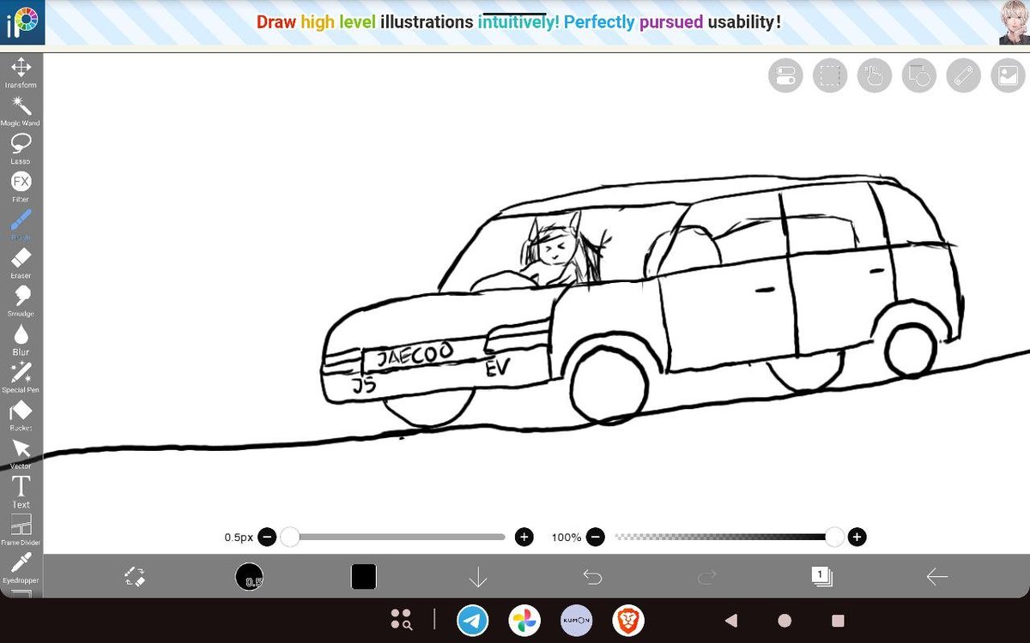Launch Brave browser from the taskbar

click(x=628, y=620)
